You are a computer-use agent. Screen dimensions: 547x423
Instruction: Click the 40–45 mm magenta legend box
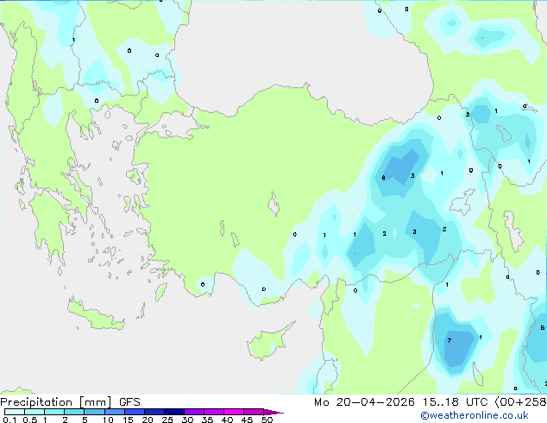(234, 412)
